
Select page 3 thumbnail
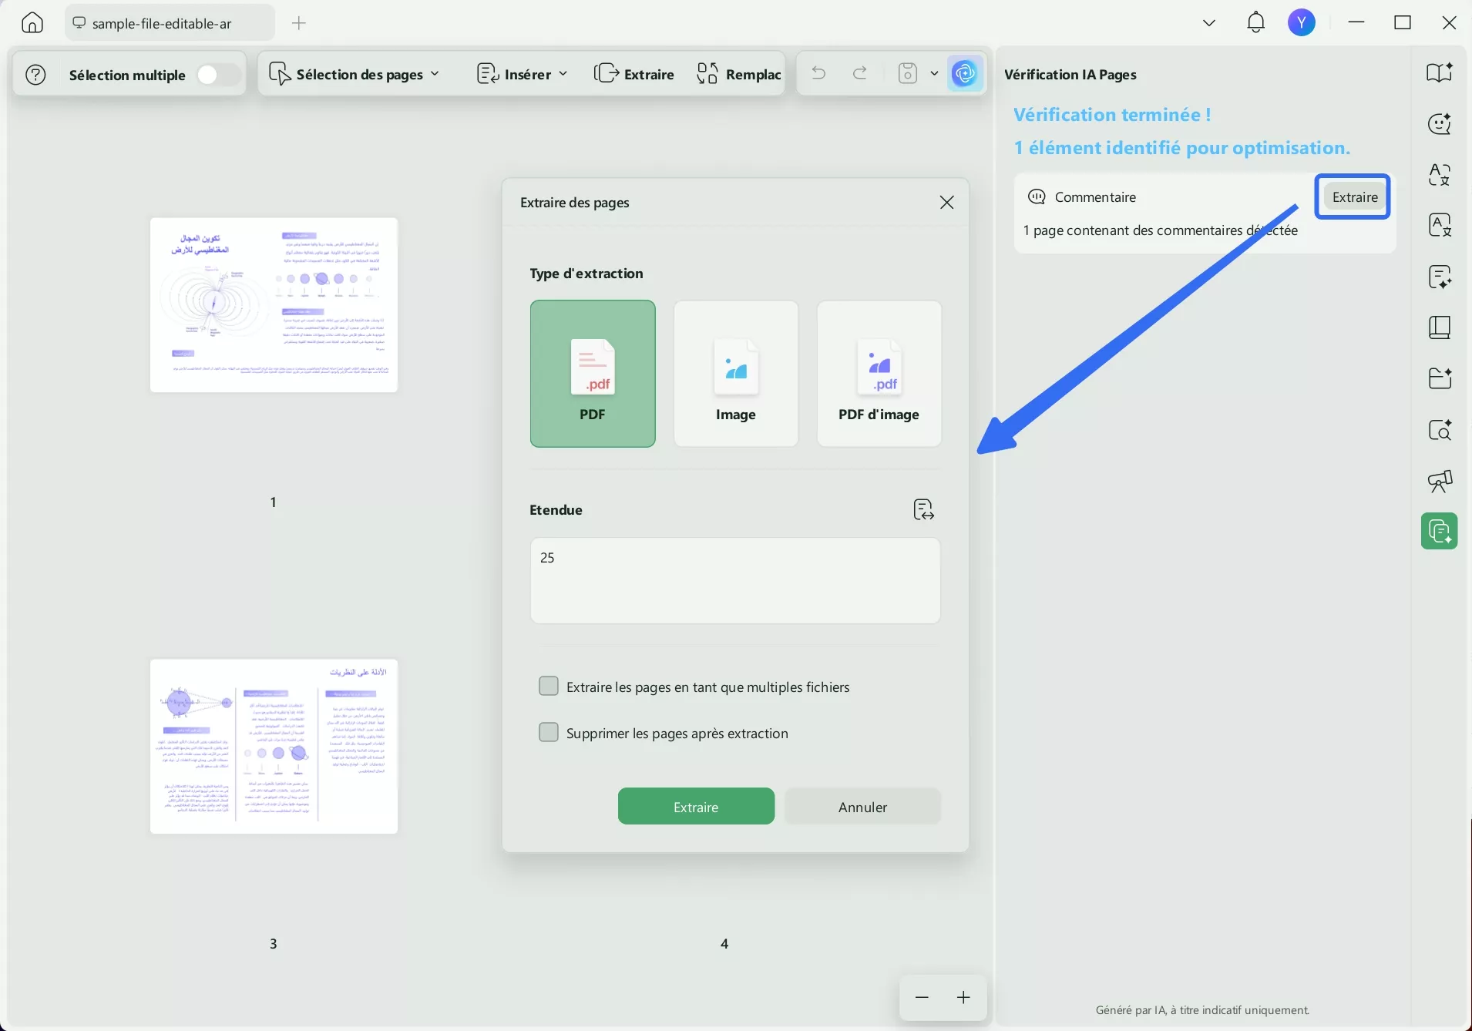tap(274, 746)
